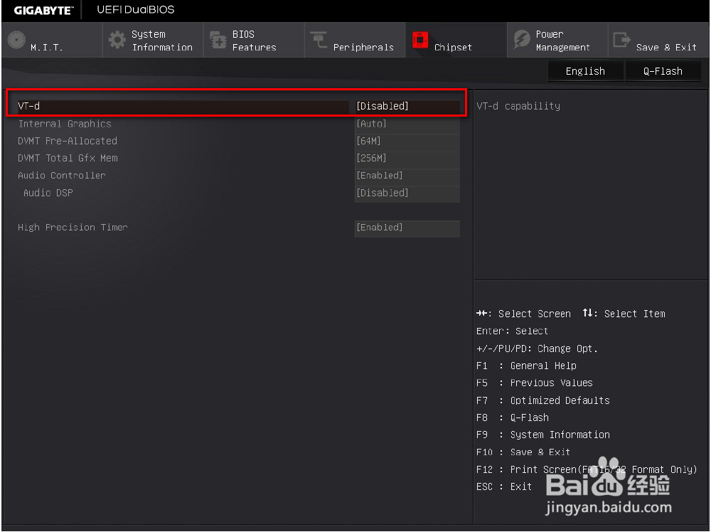Open DVMT Total Gfx Mem 256M option
711x532 pixels.
pyautogui.click(x=407, y=159)
